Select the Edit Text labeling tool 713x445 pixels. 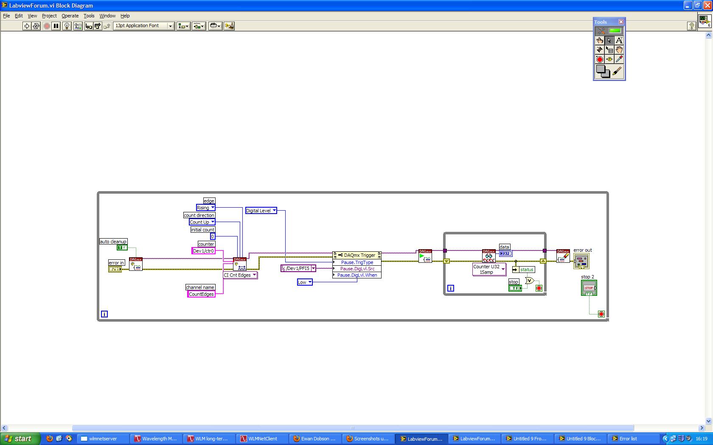pos(619,40)
